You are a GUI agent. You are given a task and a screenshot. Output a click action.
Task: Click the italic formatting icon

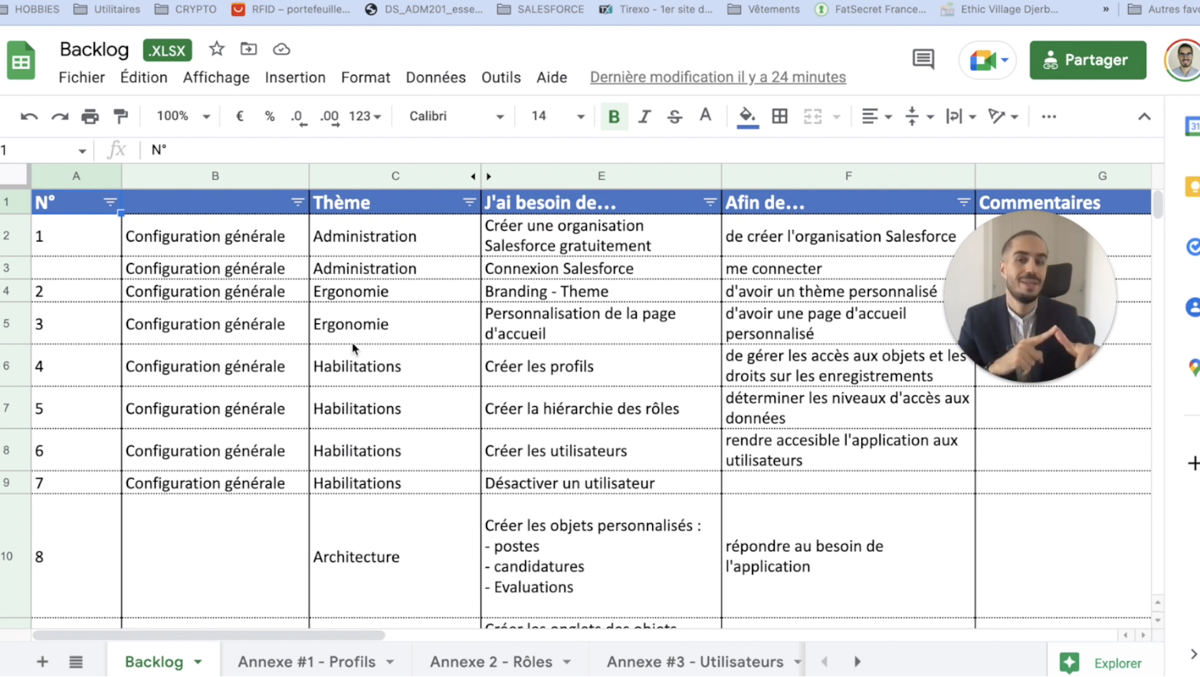(644, 116)
